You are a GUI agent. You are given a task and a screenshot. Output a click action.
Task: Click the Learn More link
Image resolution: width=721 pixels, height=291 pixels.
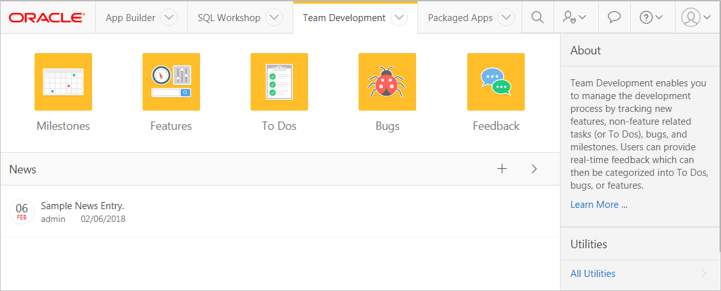[x=599, y=205]
